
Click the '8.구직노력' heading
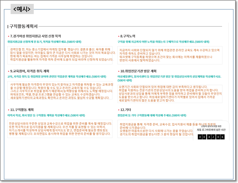coord(128,36)
